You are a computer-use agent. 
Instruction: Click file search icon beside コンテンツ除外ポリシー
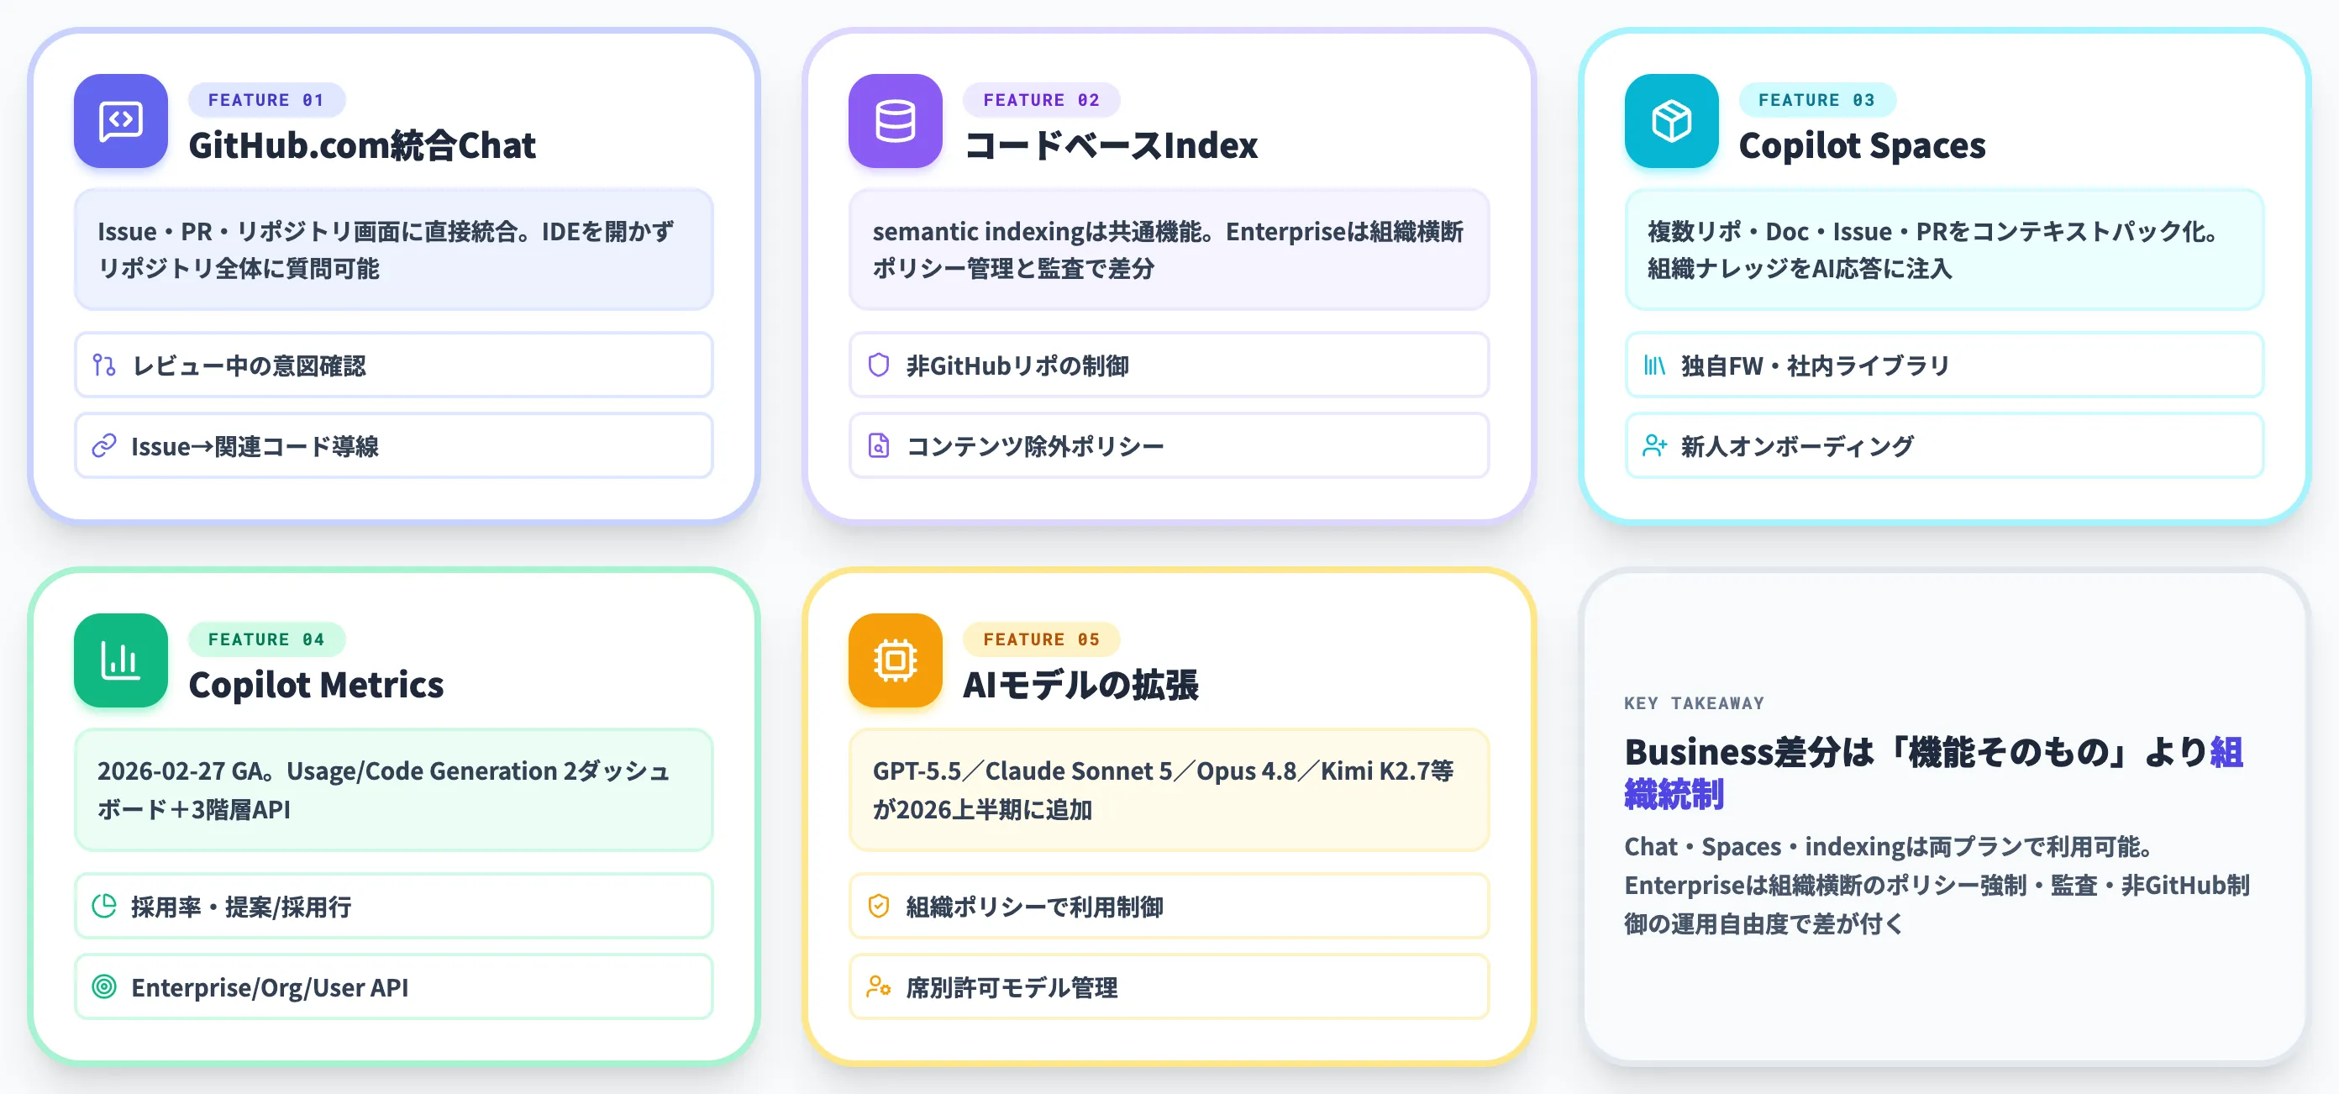tap(879, 446)
